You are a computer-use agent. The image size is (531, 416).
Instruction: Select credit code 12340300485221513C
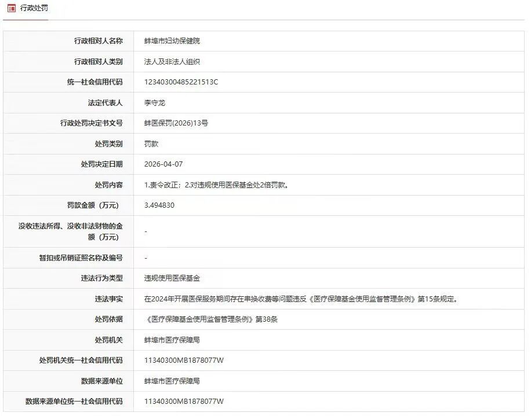[182, 82]
